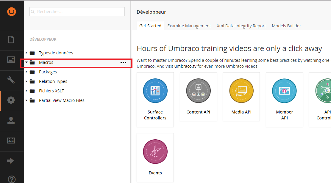Image resolution: width=331 pixels, height=183 pixels.
Task: Expand the Relation Types tree node
Action: tap(26, 81)
